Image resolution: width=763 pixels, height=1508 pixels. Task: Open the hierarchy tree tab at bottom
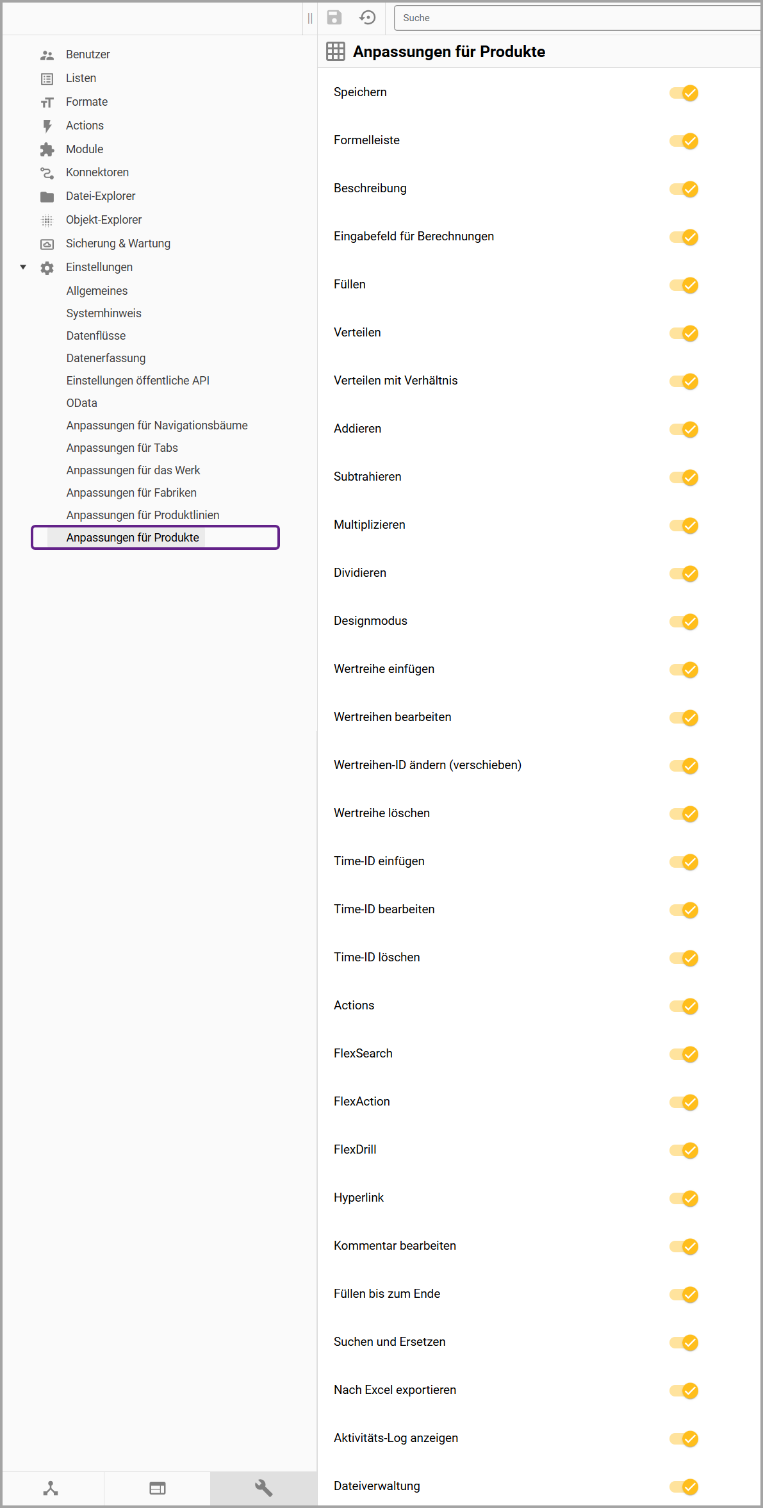click(x=51, y=1488)
